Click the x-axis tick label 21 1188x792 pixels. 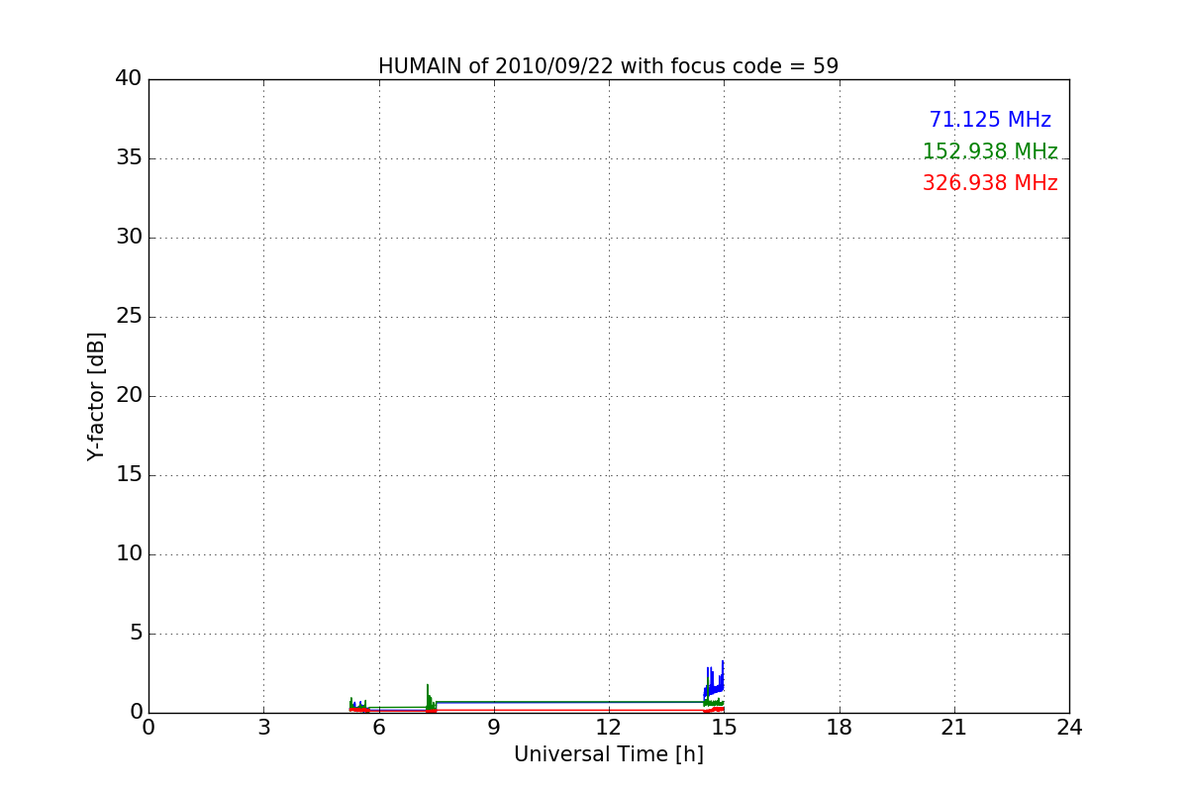coord(954,727)
